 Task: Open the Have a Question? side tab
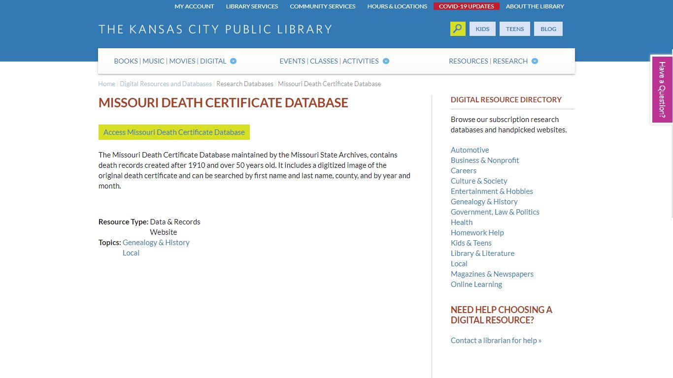point(662,90)
